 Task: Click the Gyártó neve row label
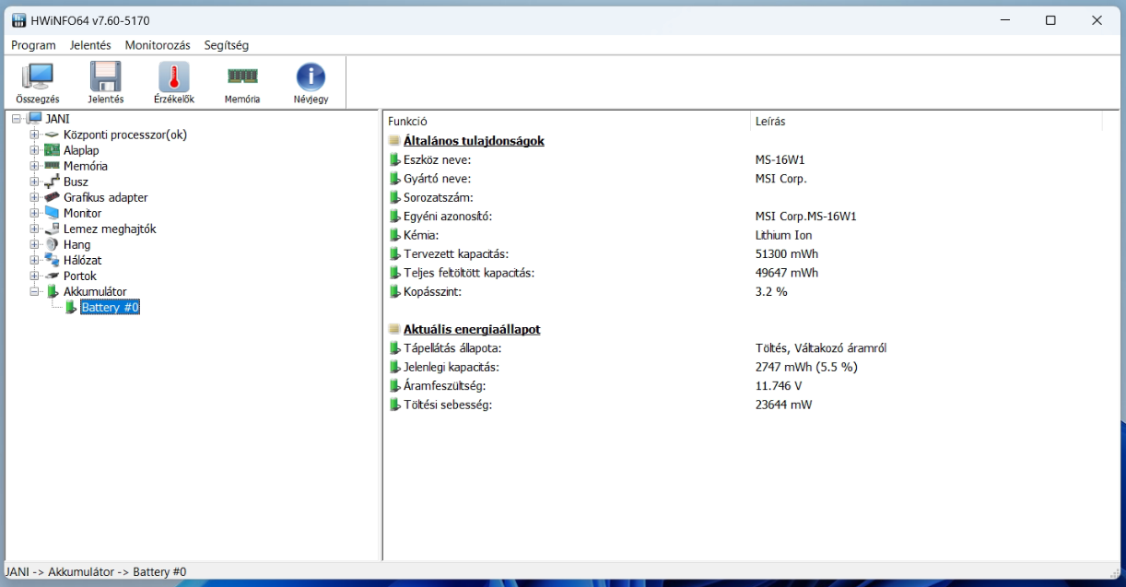[x=437, y=179]
